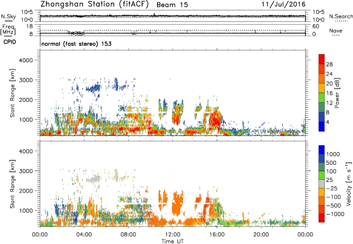Image resolution: width=353 pixels, height=244 pixels.
Task: Click the '08:00' time axis tick label
Action: [x=128, y=235]
